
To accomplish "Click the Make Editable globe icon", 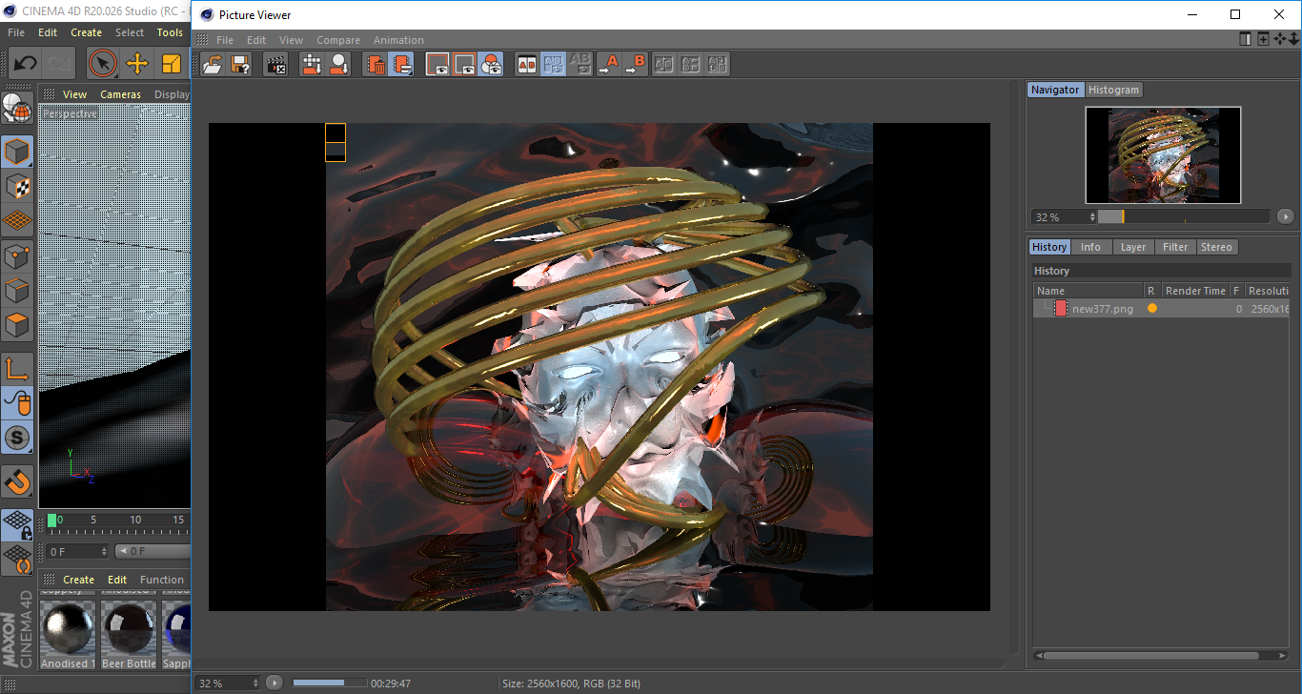I will (x=17, y=108).
